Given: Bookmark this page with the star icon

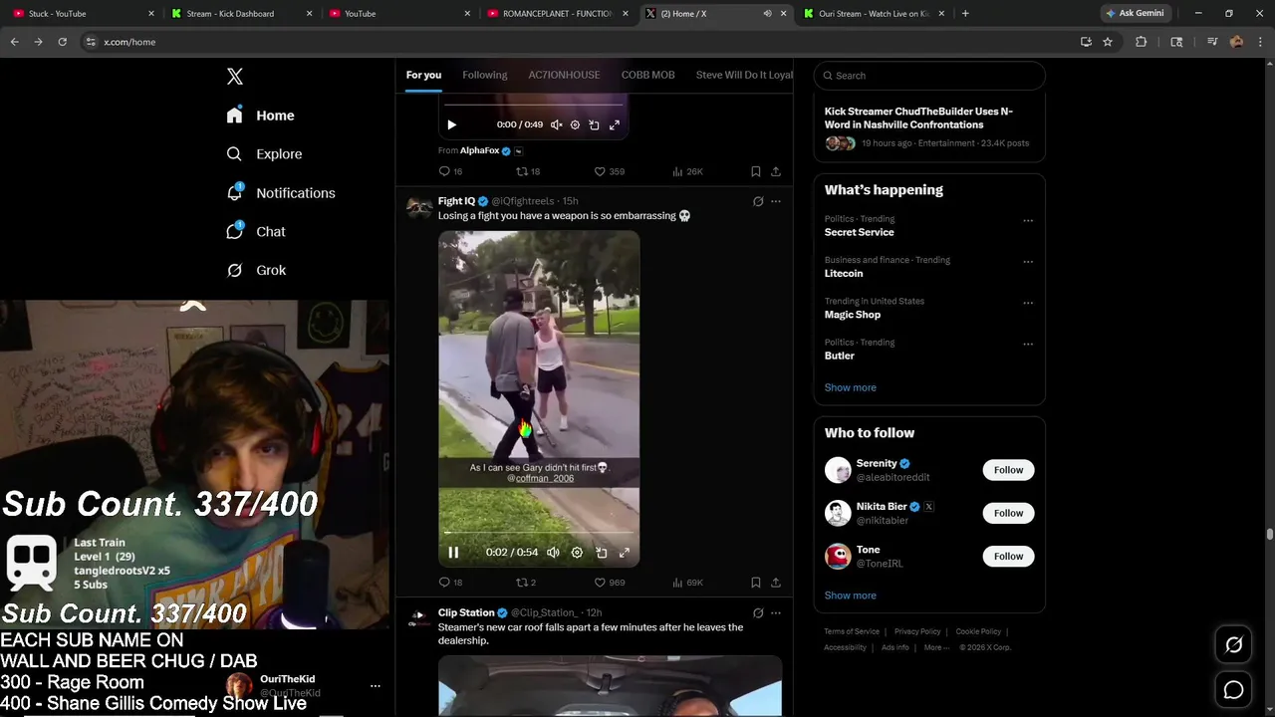Looking at the screenshot, I should click(1108, 42).
